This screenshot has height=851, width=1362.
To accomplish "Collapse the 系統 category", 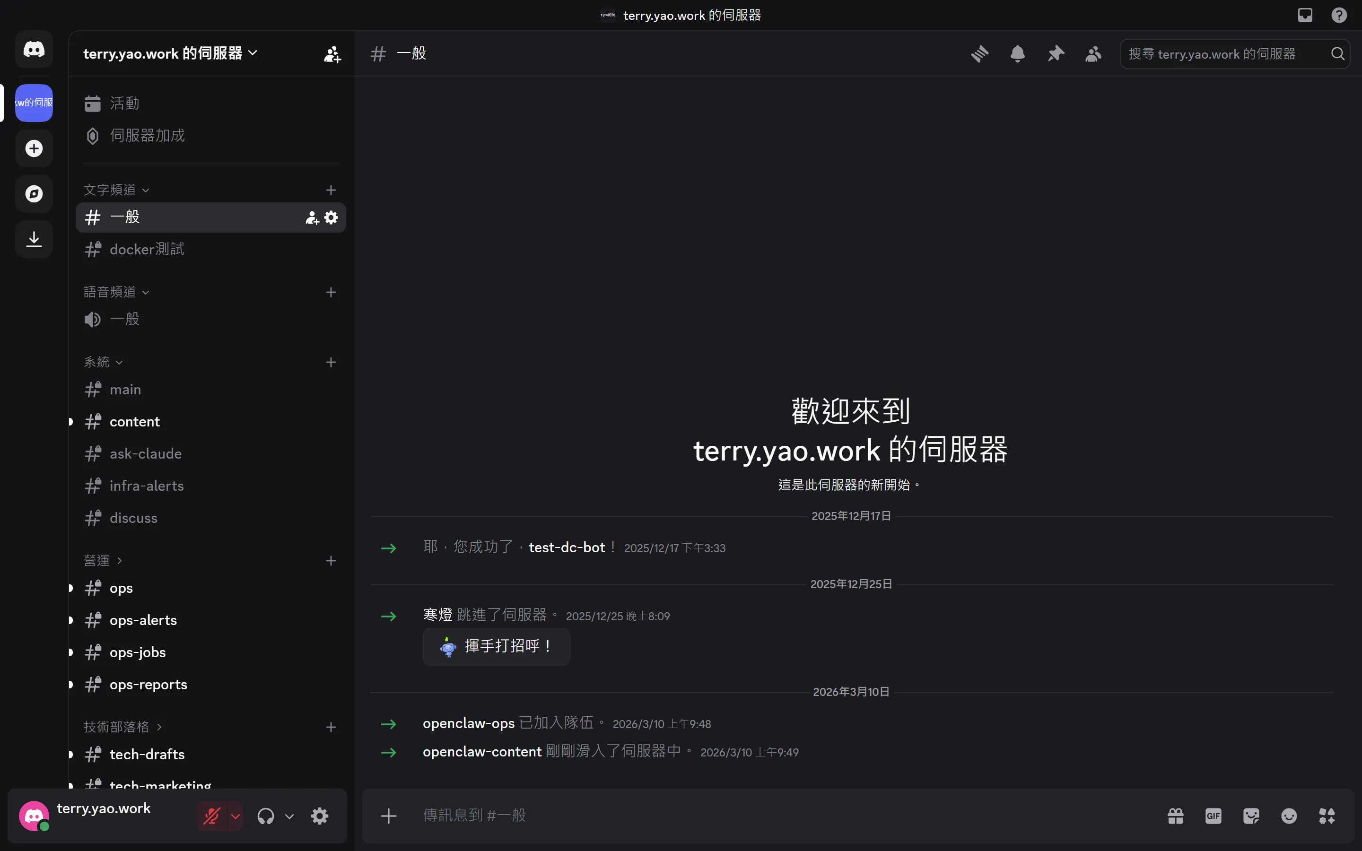I will pyautogui.click(x=103, y=363).
